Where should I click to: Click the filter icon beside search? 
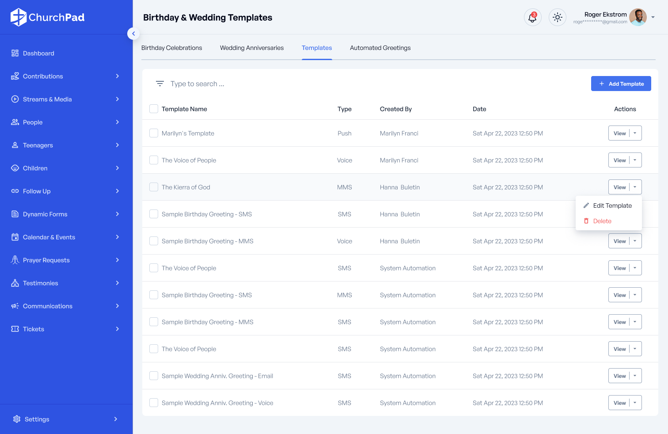pos(160,84)
